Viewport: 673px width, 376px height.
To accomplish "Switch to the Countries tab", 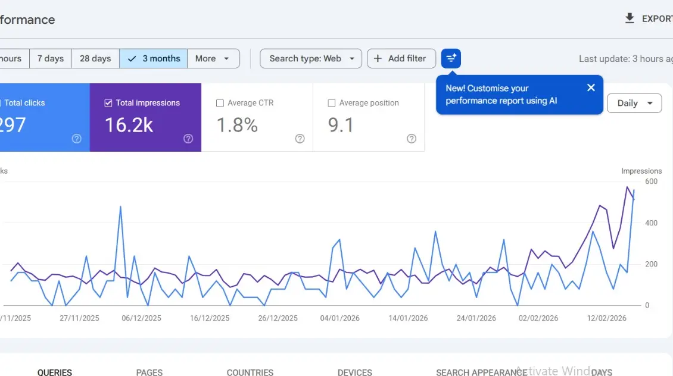I will tap(250, 372).
